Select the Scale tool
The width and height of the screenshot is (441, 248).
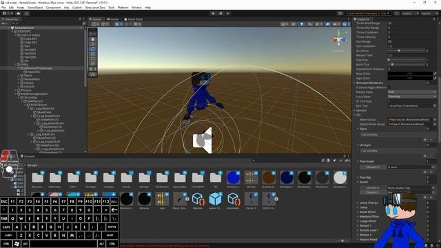tap(92, 54)
